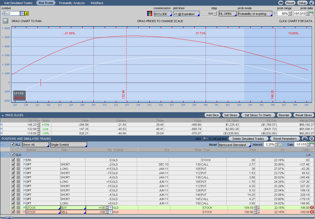Click the chart mode icon beside DRAG CHART TO PAN
The height and width of the screenshot is (219, 315).
(6, 21)
